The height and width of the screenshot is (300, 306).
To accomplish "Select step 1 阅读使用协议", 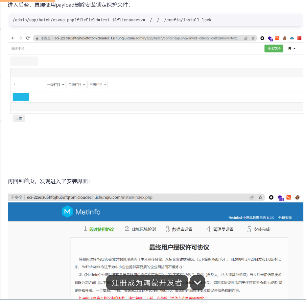I will pos(99,229).
